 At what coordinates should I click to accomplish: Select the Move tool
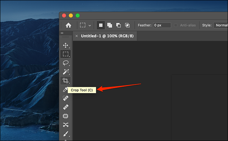[x=65, y=45]
